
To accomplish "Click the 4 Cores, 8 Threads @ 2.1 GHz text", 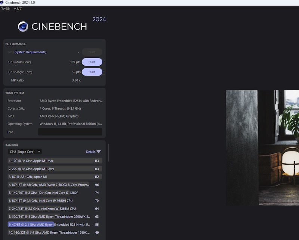I will (x=60, y=108).
